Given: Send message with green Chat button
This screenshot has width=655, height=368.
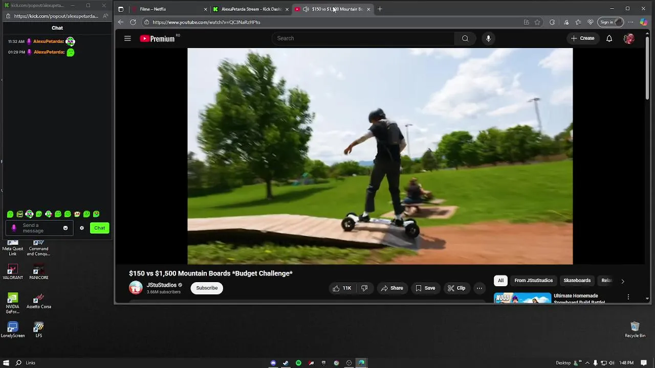Looking at the screenshot, I should (100, 228).
